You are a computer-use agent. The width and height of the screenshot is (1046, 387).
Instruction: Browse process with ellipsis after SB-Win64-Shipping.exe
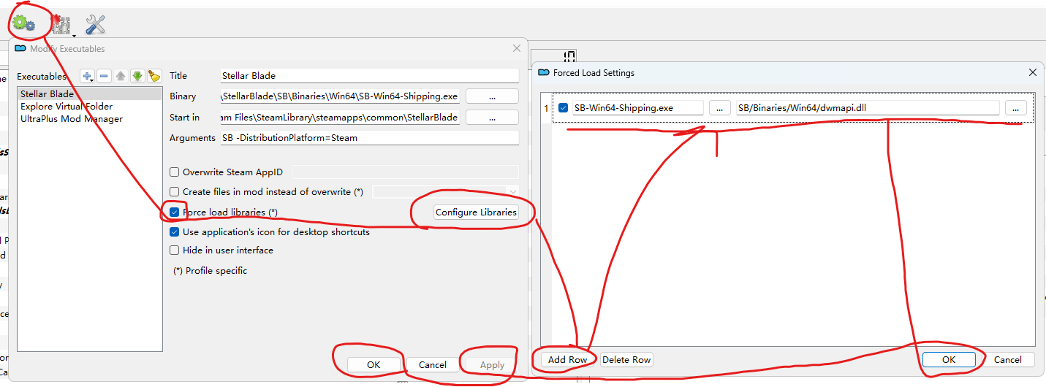[x=719, y=108]
